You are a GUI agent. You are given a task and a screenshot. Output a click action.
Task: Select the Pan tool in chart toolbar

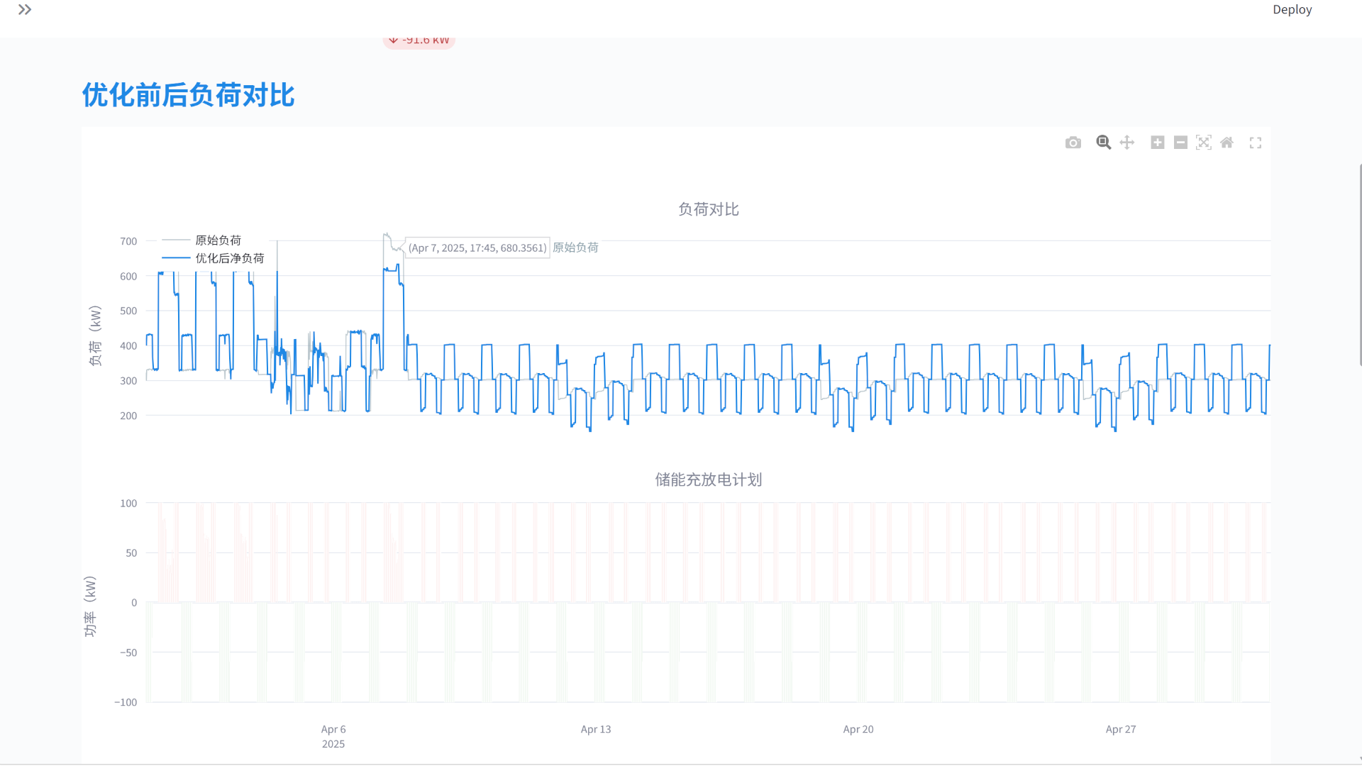click(x=1127, y=143)
